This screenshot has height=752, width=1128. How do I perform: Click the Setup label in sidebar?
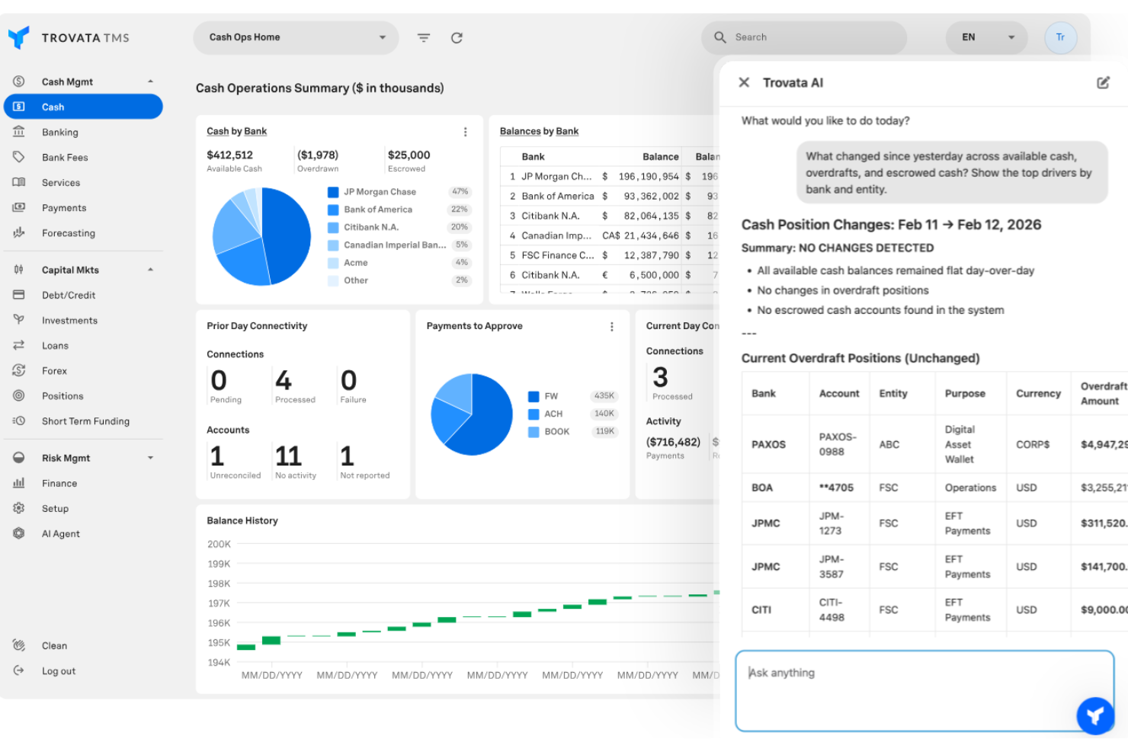tap(55, 508)
